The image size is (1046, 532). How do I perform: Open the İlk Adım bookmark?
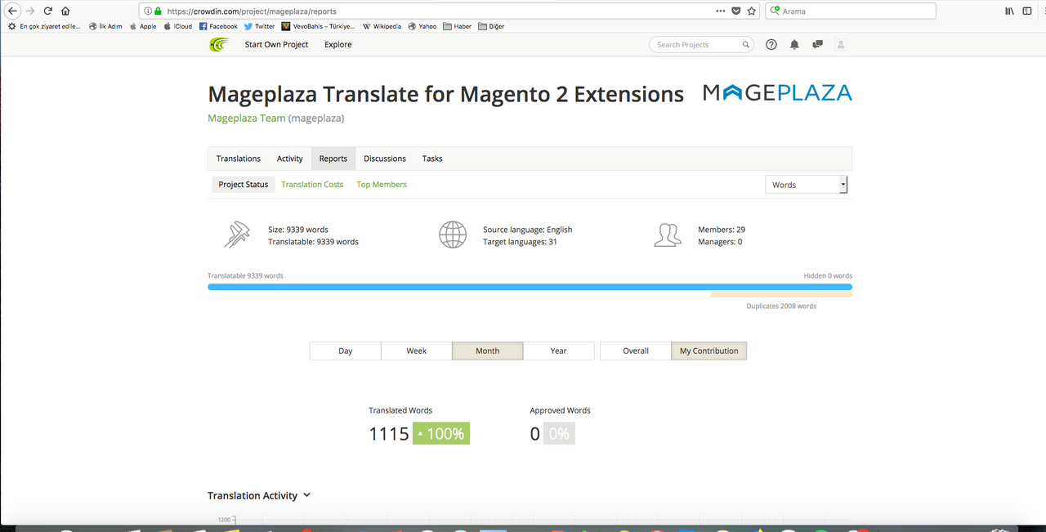click(x=105, y=26)
